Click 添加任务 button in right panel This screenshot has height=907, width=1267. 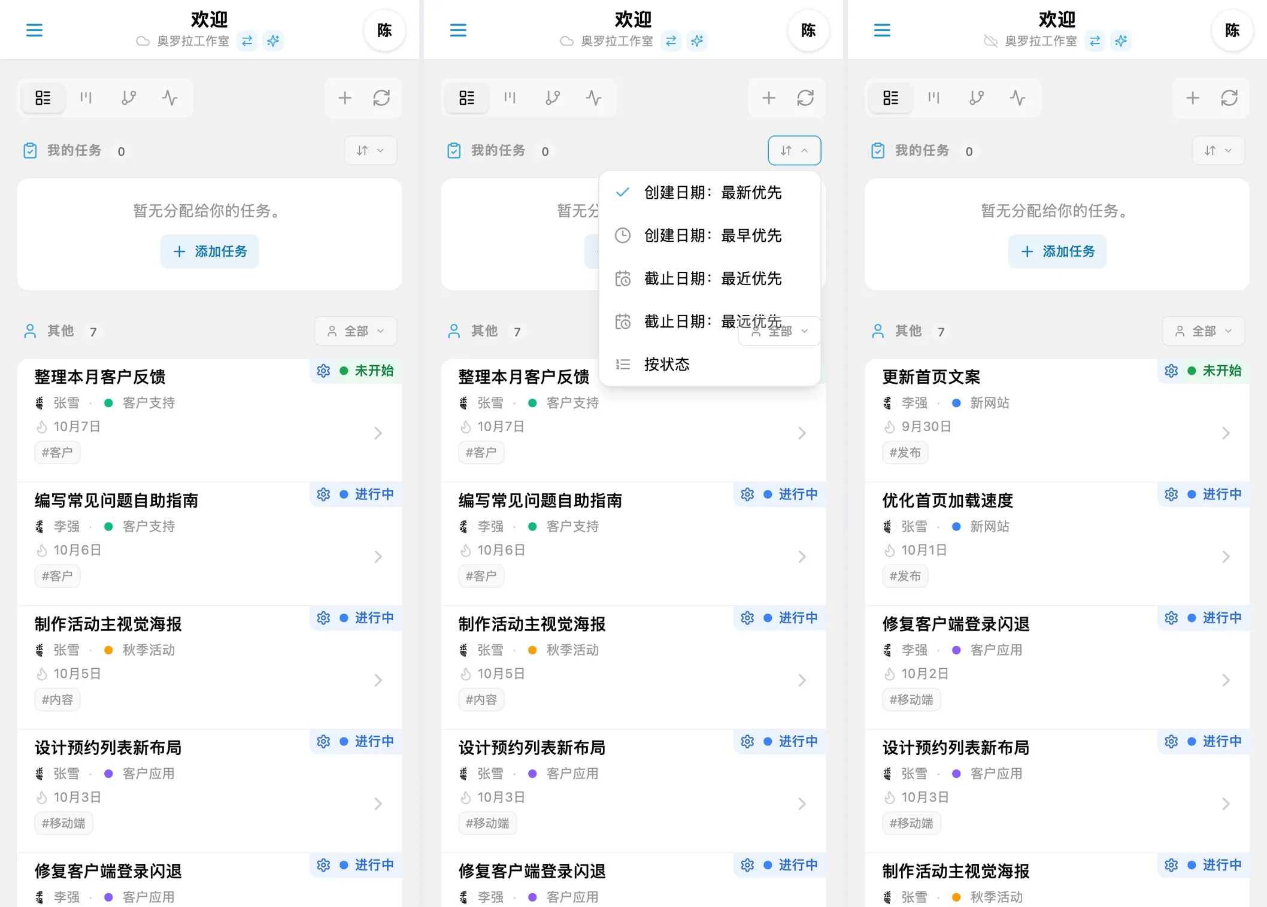pyautogui.click(x=1057, y=251)
